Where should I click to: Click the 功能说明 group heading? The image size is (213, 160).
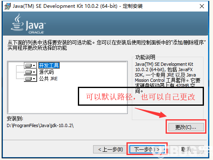[x=145, y=57]
